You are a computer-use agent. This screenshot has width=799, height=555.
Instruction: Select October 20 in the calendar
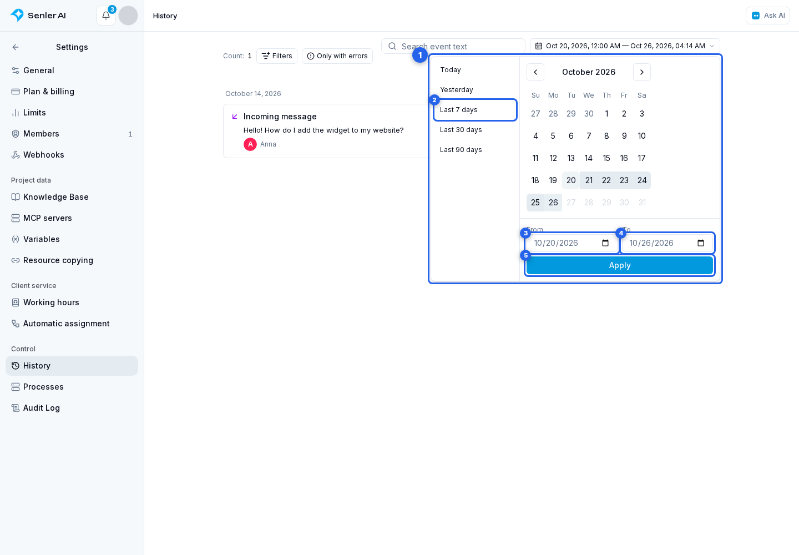571,180
